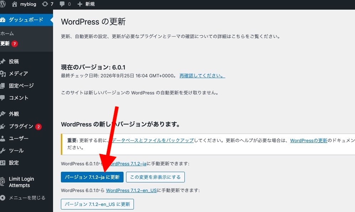Click この変更を非表示にする button
This screenshot has height=212, width=355.
tap(155, 177)
